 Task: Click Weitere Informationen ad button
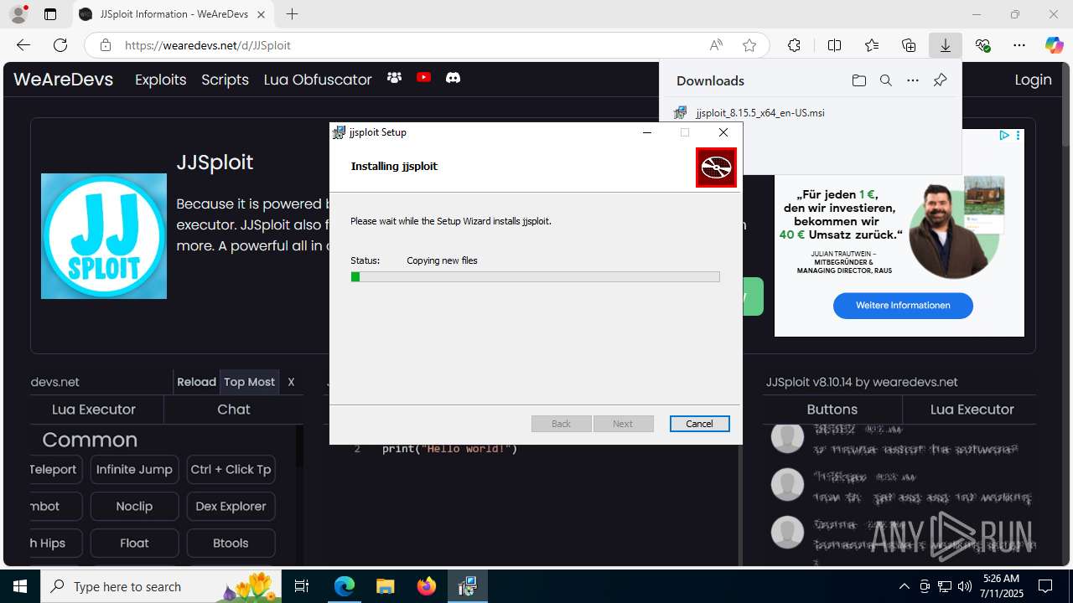[x=903, y=306]
